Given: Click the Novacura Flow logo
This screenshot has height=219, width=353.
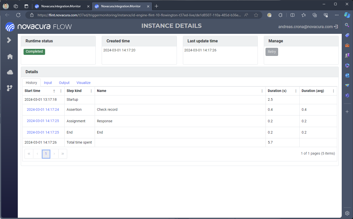Looking at the screenshot, I should [x=39, y=27].
